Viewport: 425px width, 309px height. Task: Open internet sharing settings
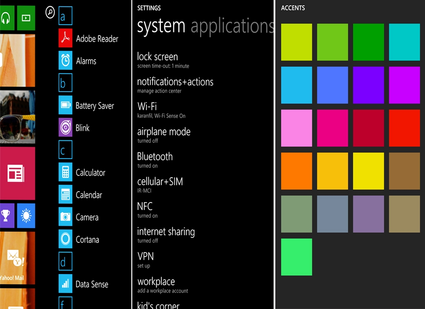[x=166, y=235]
